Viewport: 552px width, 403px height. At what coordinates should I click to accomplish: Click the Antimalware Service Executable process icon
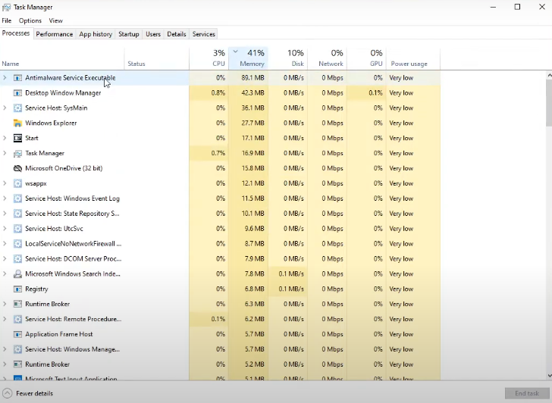[17, 78]
